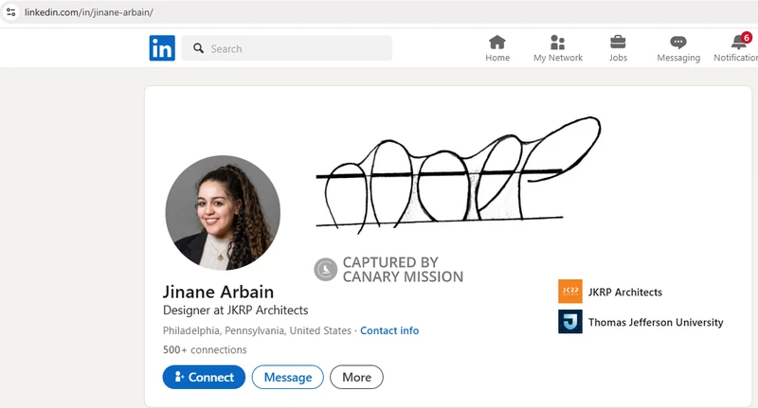Open the My Network icon
Viewport: 758px width, 408px height.
(557, 42)
